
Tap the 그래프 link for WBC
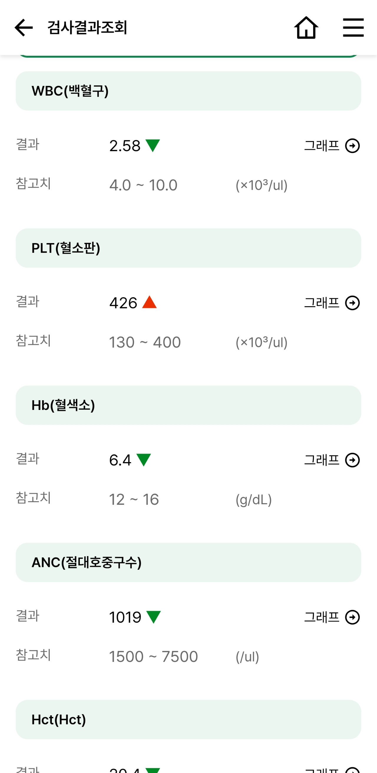click(x=322, y=146)
